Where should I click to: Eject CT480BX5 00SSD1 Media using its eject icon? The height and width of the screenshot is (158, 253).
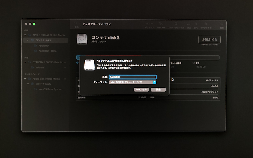(65, 62)
